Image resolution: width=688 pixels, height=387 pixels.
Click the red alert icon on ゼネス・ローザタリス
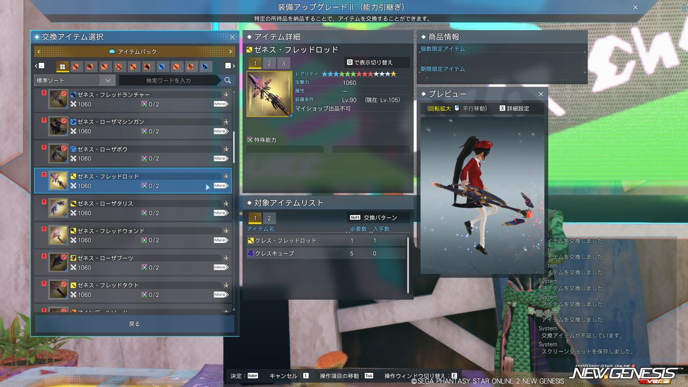44,202
